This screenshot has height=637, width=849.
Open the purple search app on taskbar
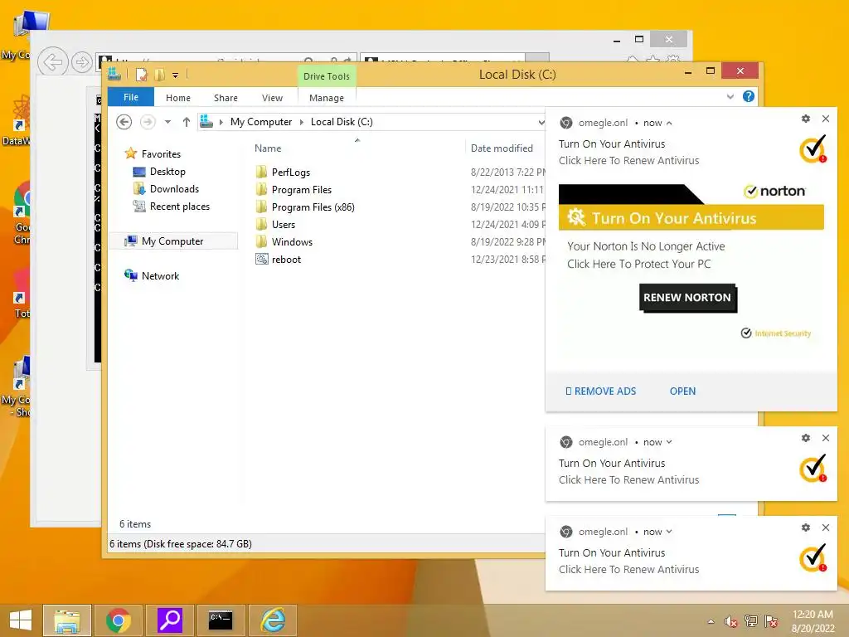coord(170,620)
